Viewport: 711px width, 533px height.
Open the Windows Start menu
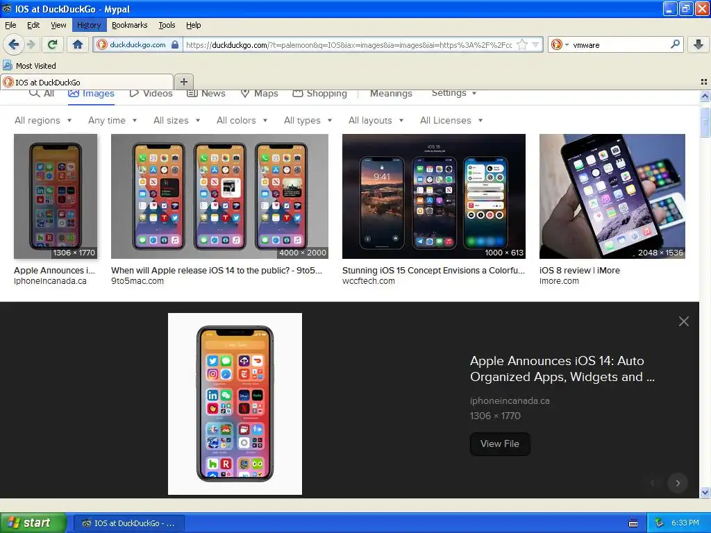tap(33, 523)
